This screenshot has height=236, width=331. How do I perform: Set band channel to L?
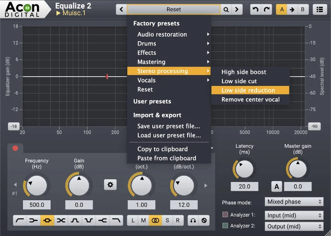(133, 220)
